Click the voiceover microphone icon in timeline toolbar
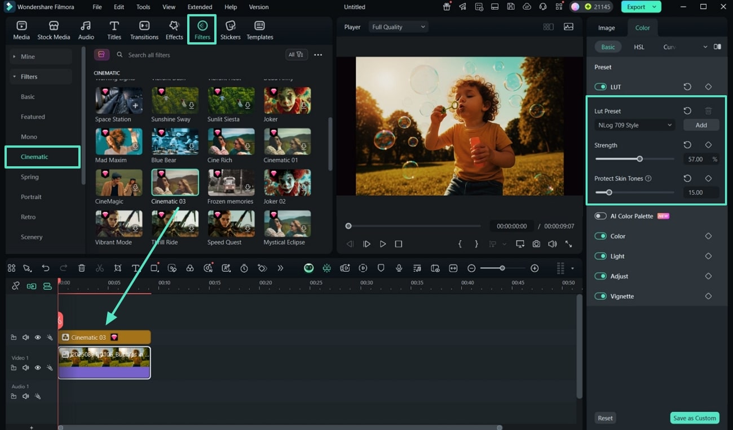Image resolution: width=733 pixels, height=430 pixels. coord(399,268)
